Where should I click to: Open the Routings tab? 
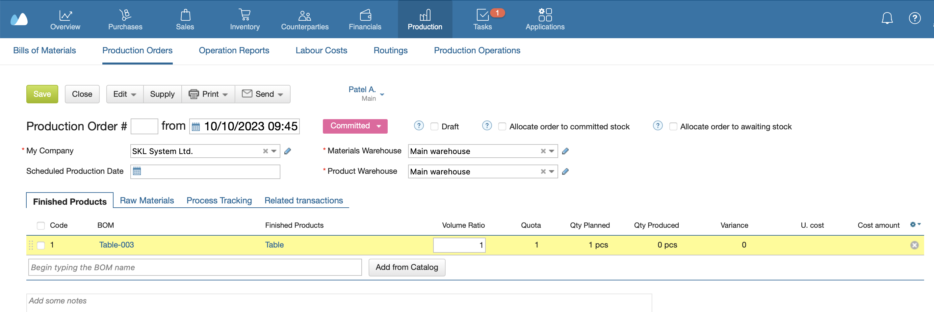click(x=391, y=50)
